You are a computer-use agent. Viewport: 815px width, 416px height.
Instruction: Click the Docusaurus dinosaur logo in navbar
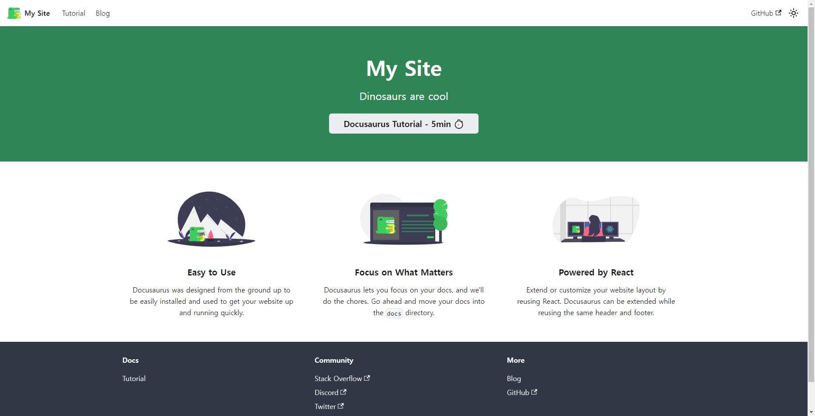pyautogui.click(x=14, y=13)
